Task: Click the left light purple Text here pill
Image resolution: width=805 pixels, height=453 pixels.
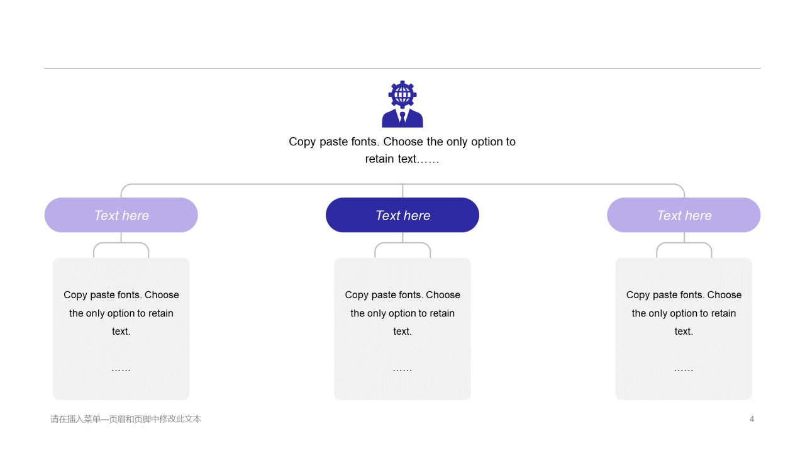Action: pyautogui.click(x=121, y=215)
